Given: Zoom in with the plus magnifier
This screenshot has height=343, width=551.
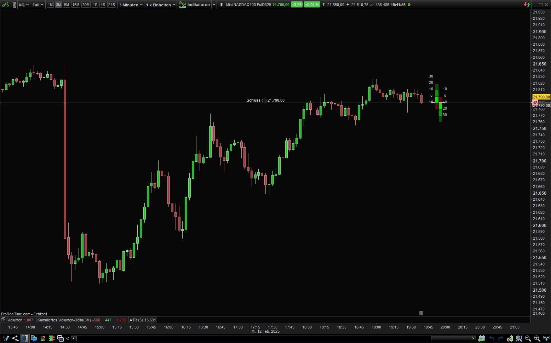Looking at the screenshot, I should [x=537, y=338].
